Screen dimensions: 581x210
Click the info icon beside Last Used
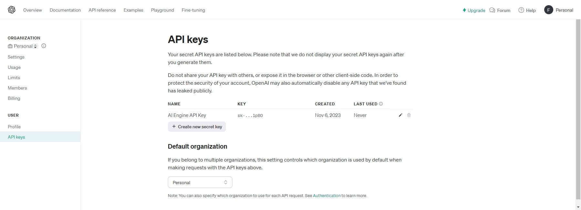381,104
